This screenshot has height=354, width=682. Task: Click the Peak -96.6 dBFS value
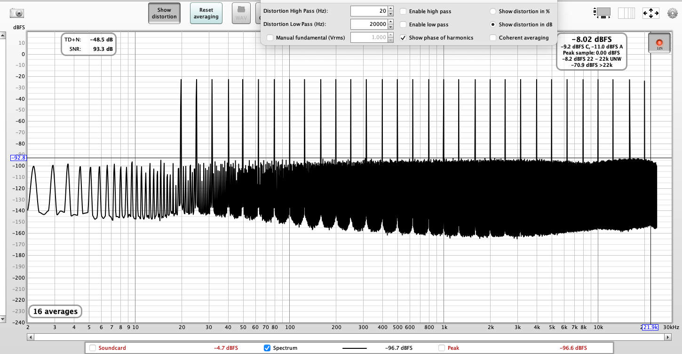572,348
